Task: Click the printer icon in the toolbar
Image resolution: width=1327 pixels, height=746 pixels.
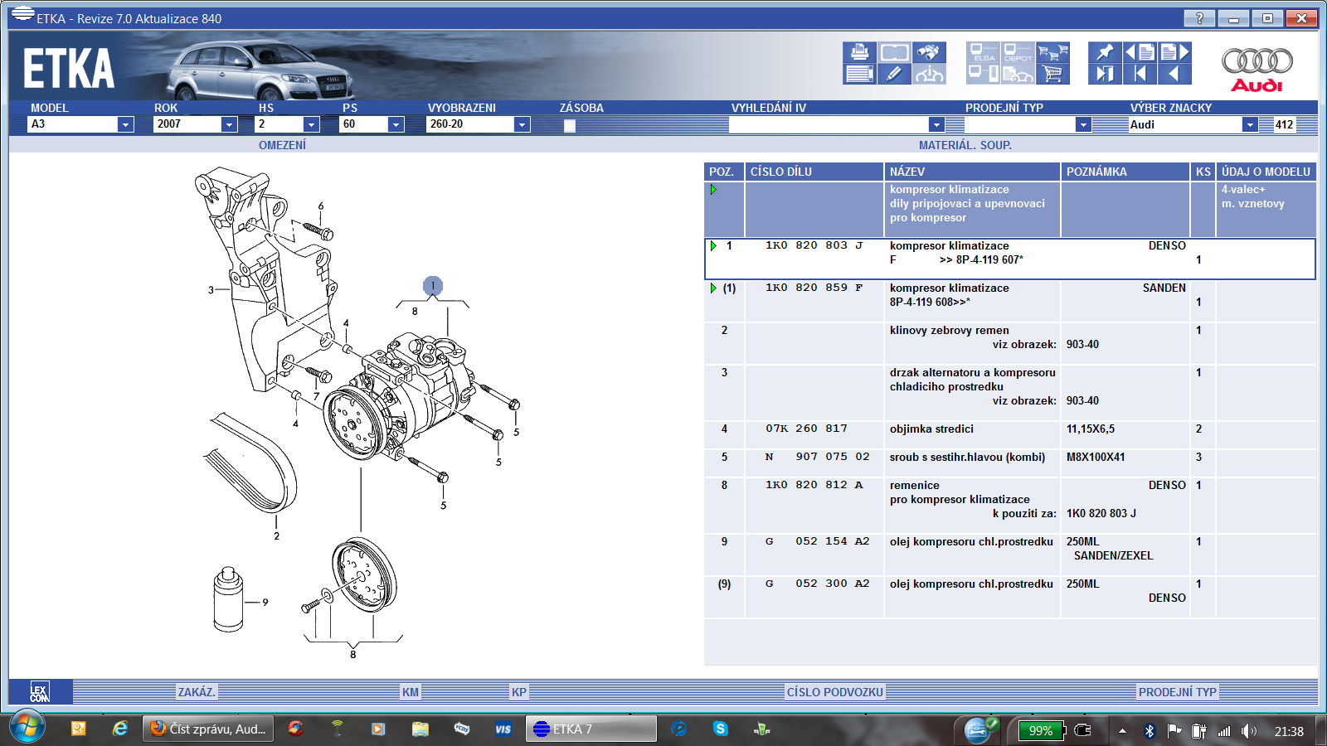Action: (x=859, y=52)
